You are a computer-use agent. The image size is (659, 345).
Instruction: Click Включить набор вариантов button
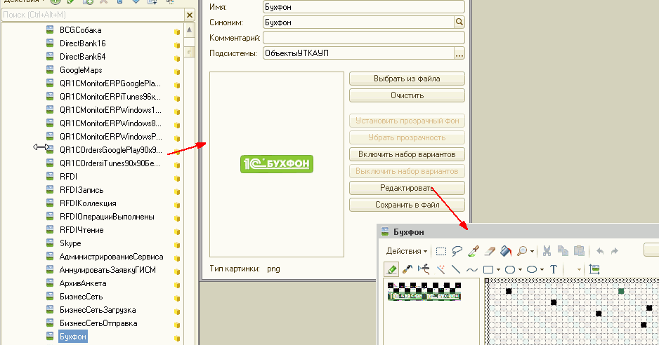[x=407, y=154]
